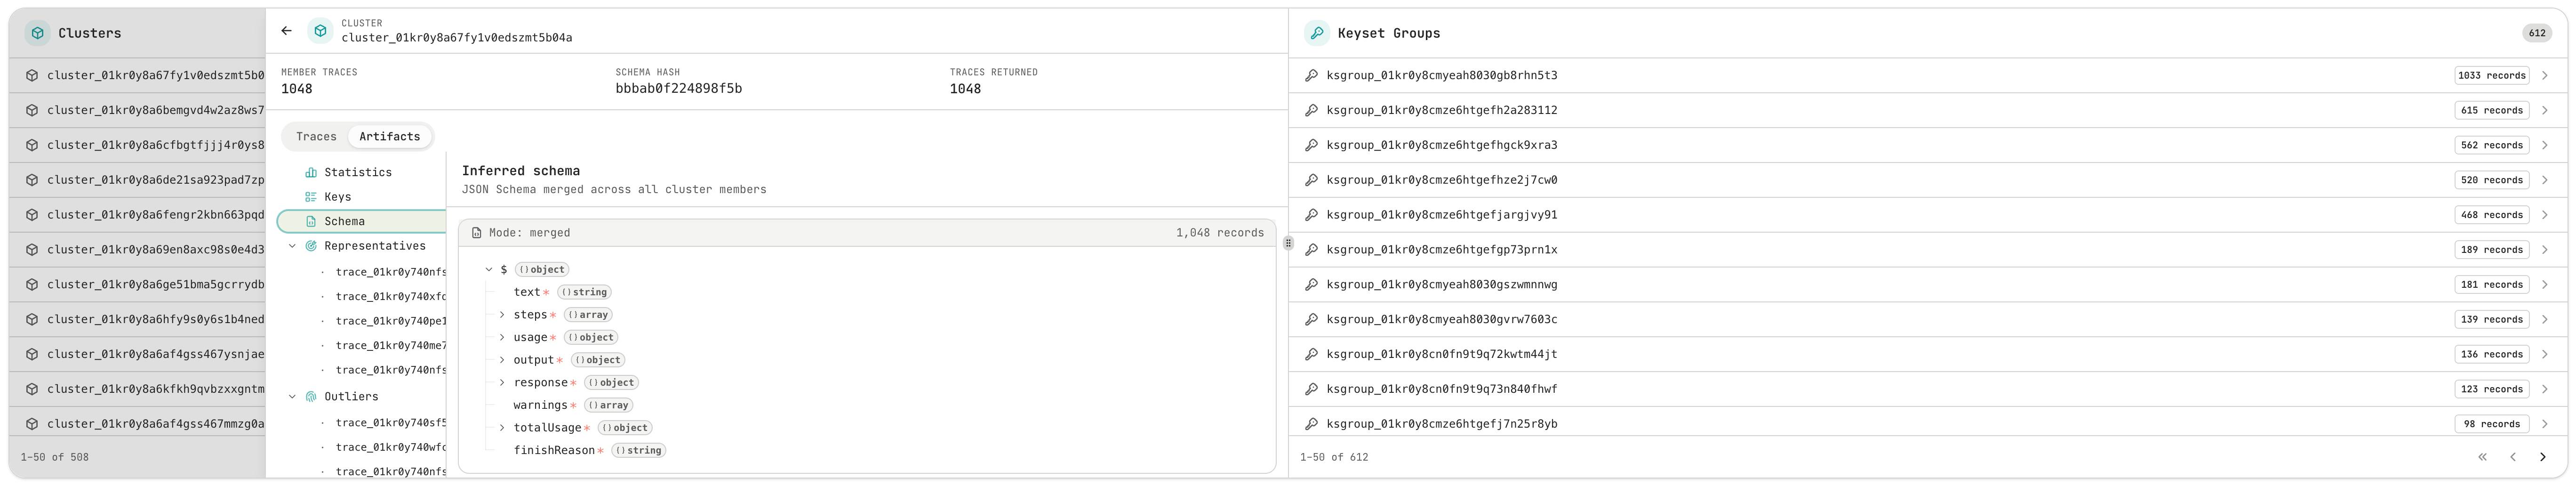Viewport: 2576px width, 487px height.
Task: Click the Schema document icon
Action: coord(311,222)
